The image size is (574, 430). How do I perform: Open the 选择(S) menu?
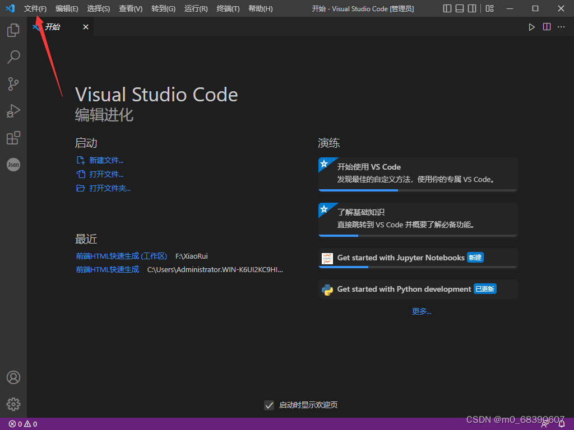click(x=99, y=8)
